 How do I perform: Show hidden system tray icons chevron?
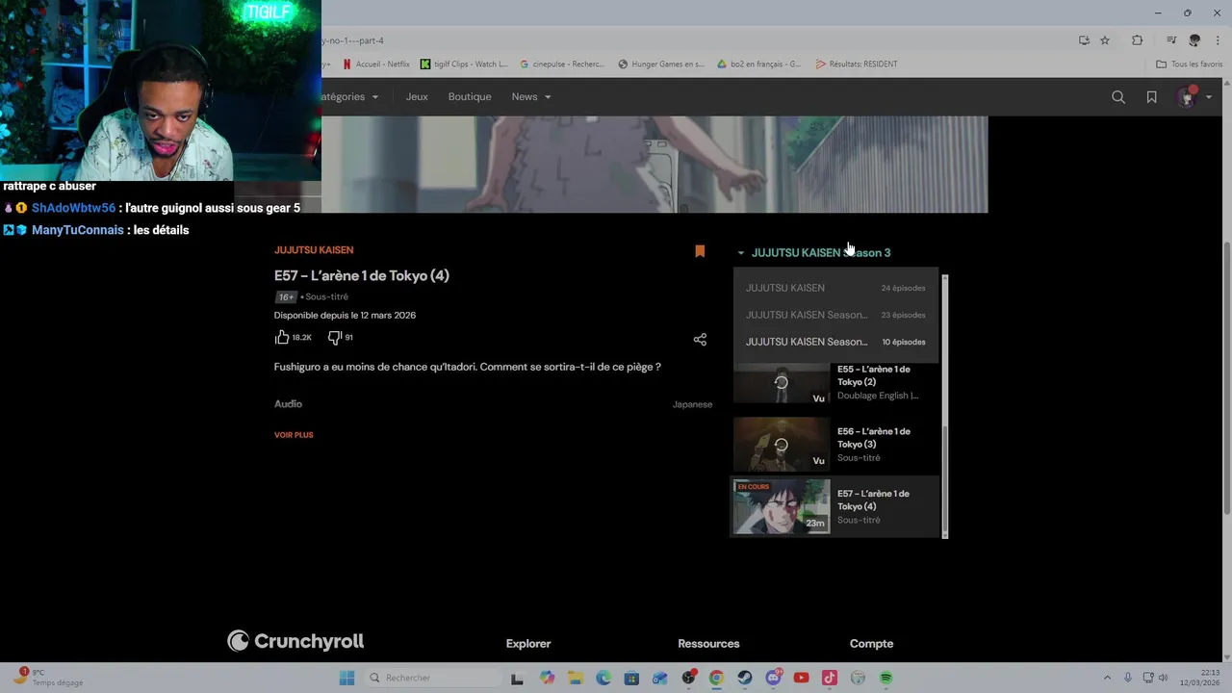tap(1107, 678)
